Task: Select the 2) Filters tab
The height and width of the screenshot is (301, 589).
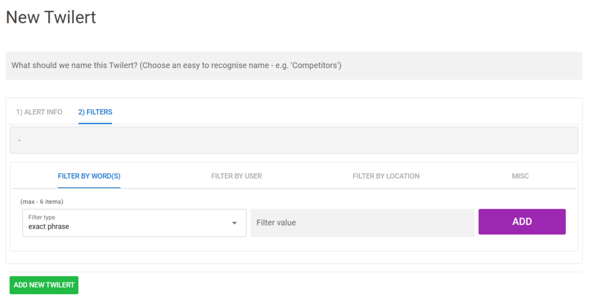Action: point(95,112)
